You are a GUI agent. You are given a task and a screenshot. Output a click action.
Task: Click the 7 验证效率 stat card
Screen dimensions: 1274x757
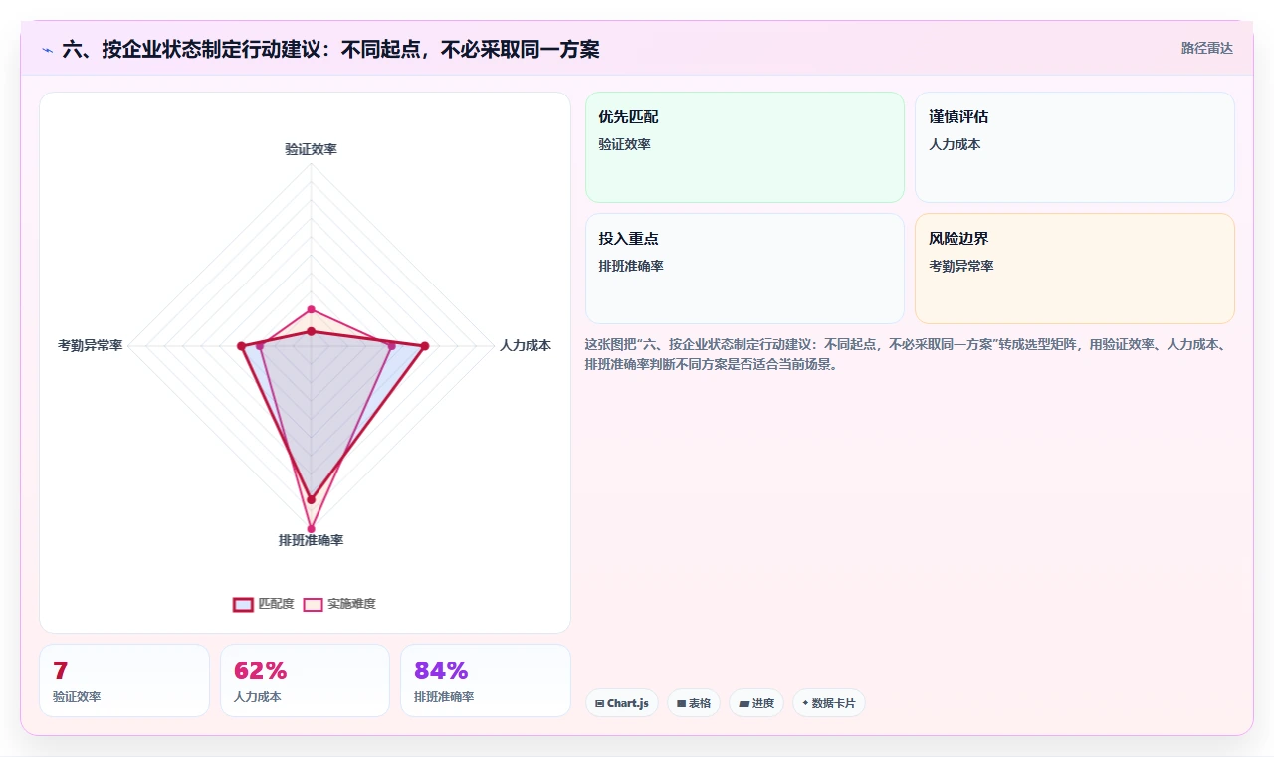point(124,680)
